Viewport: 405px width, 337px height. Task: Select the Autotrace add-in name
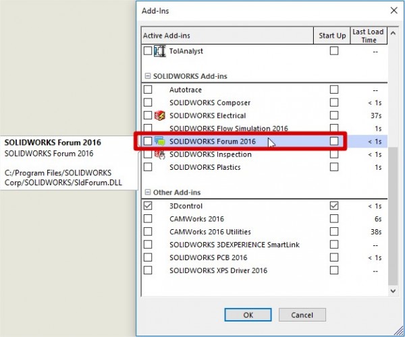point(186,90)
